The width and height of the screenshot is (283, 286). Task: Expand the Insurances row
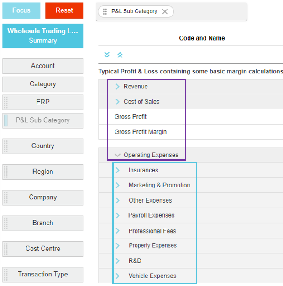tap(118, 170)
